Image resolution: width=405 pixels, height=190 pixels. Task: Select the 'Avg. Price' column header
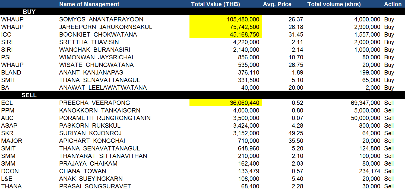[277, 4]
